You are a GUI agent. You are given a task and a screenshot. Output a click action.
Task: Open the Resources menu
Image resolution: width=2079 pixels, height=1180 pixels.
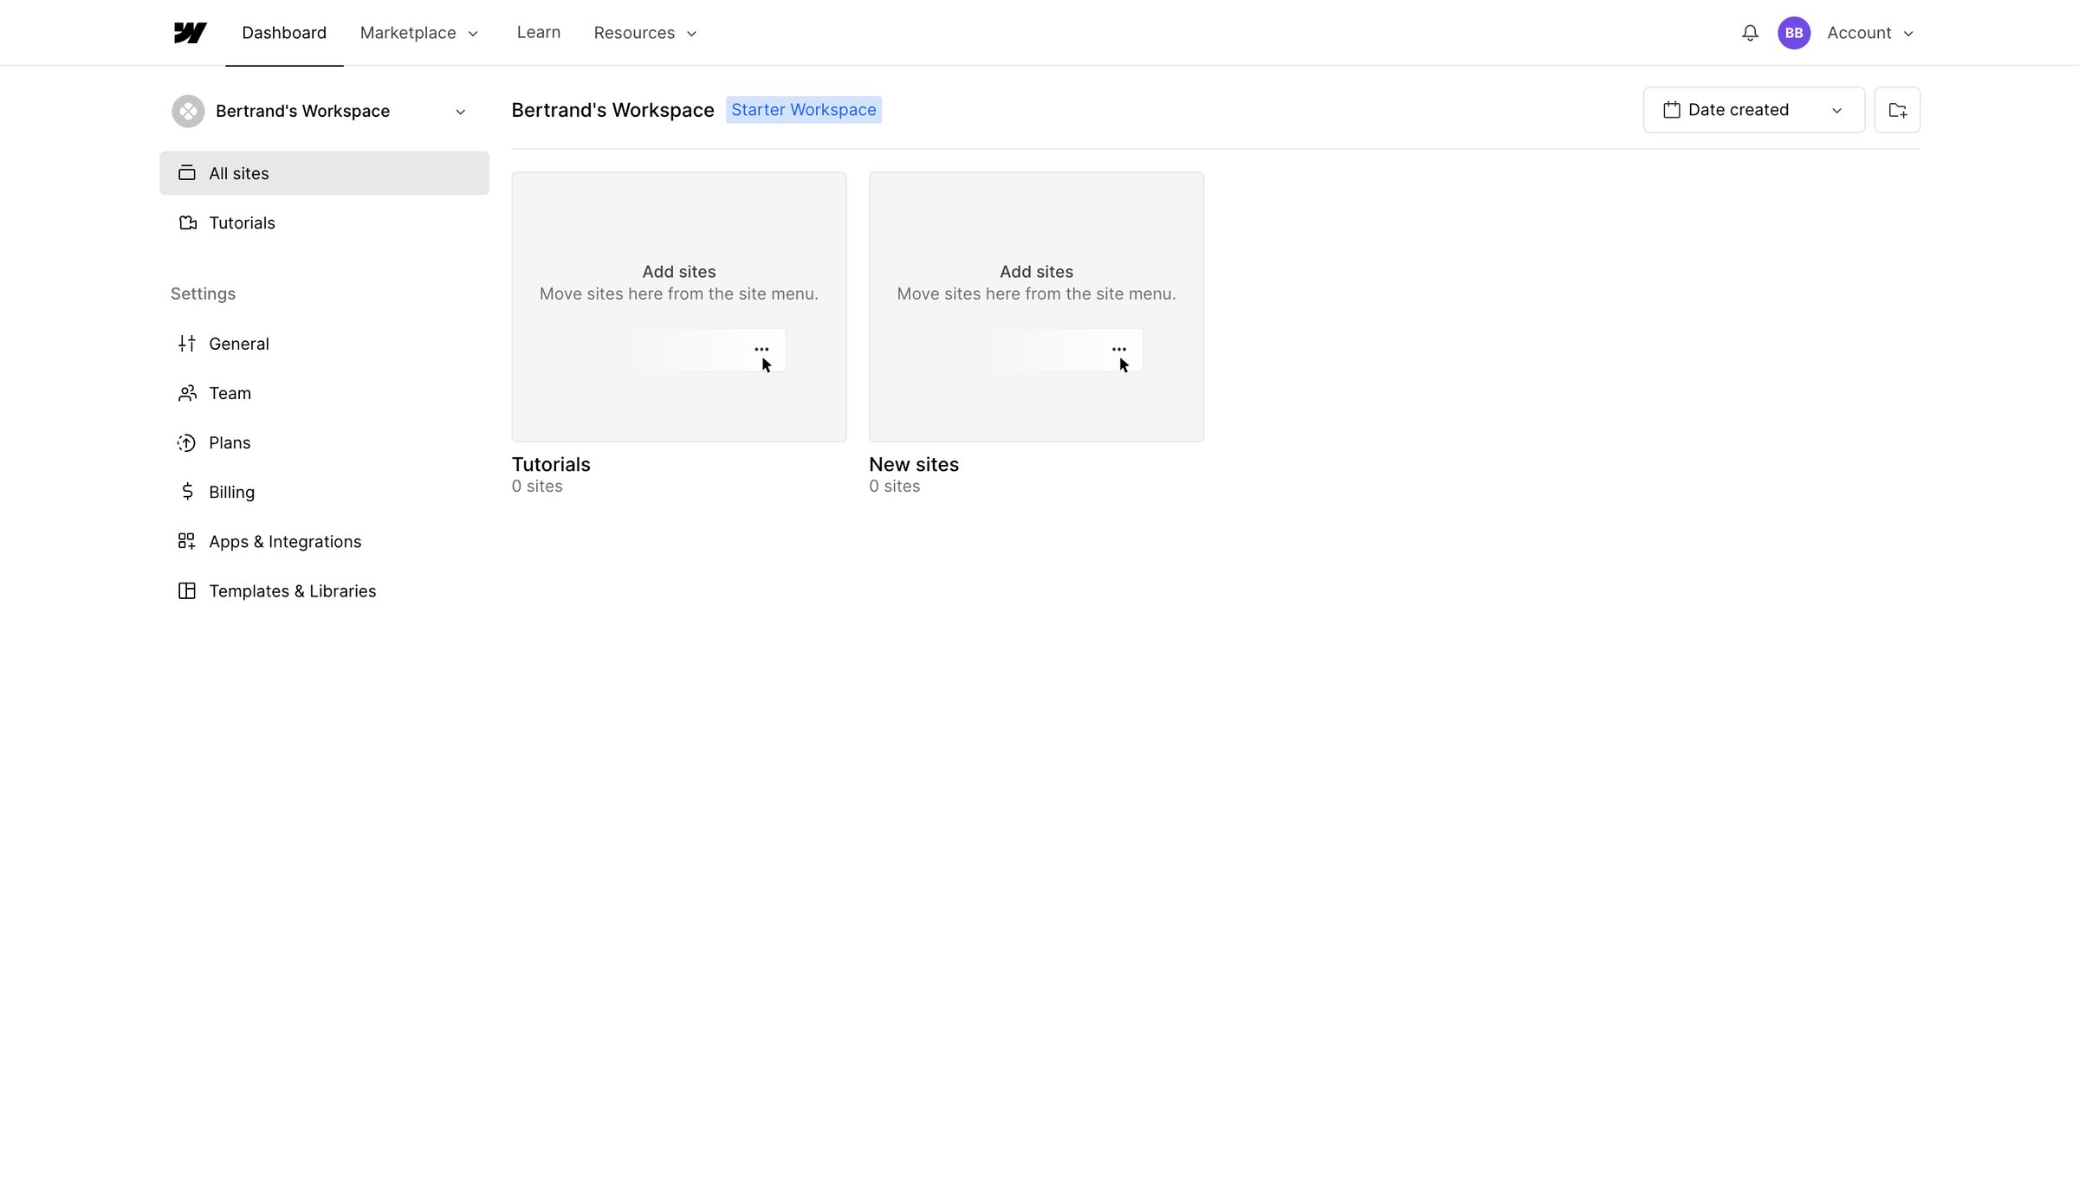645,33
